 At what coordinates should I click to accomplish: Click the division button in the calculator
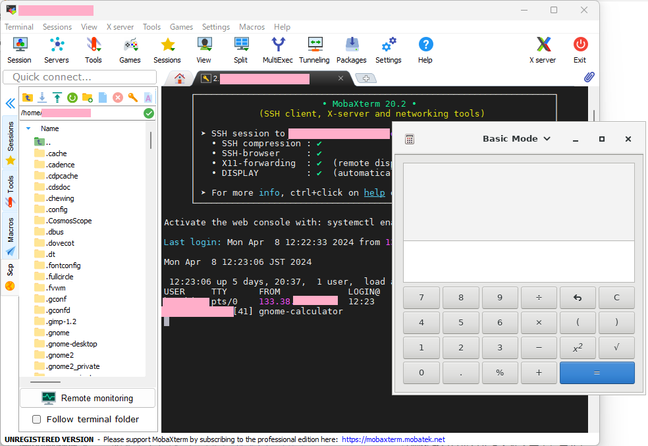click(x=539, y=298)
